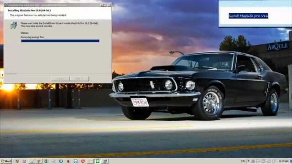292x164 pixels.
Task: Open the EN language indicator
Action: (x=243, y=161)
